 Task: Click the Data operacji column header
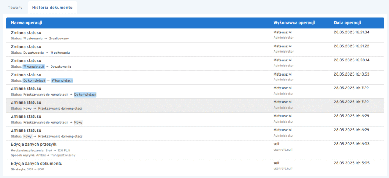click(347, 23)
